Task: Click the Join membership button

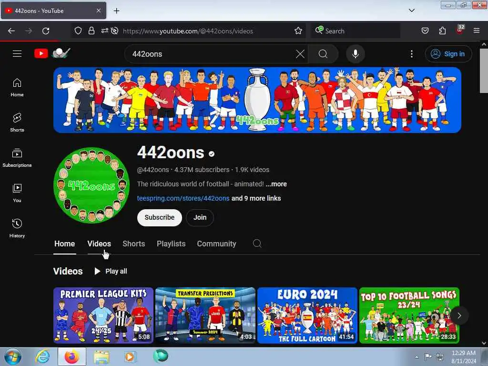Action: pos(200,217)
